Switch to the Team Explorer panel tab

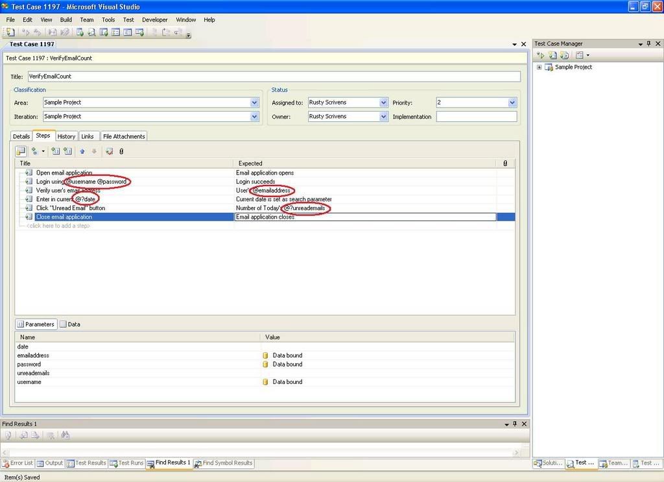coord(614,463)
